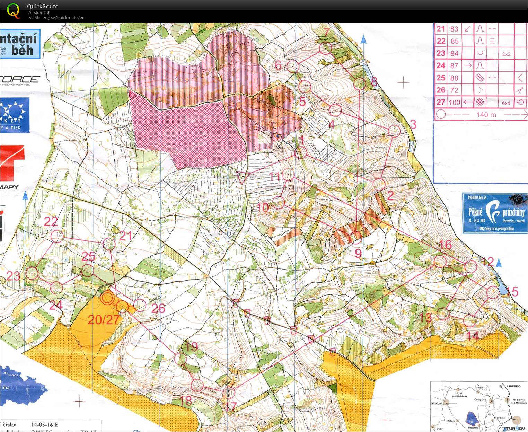Click code '87' in description row 24
Screen dimensions: 528x432
(x=454, y=66)
